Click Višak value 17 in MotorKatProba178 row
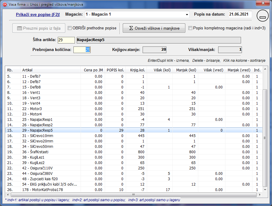 pyautogui.click(x=168, y=190)
